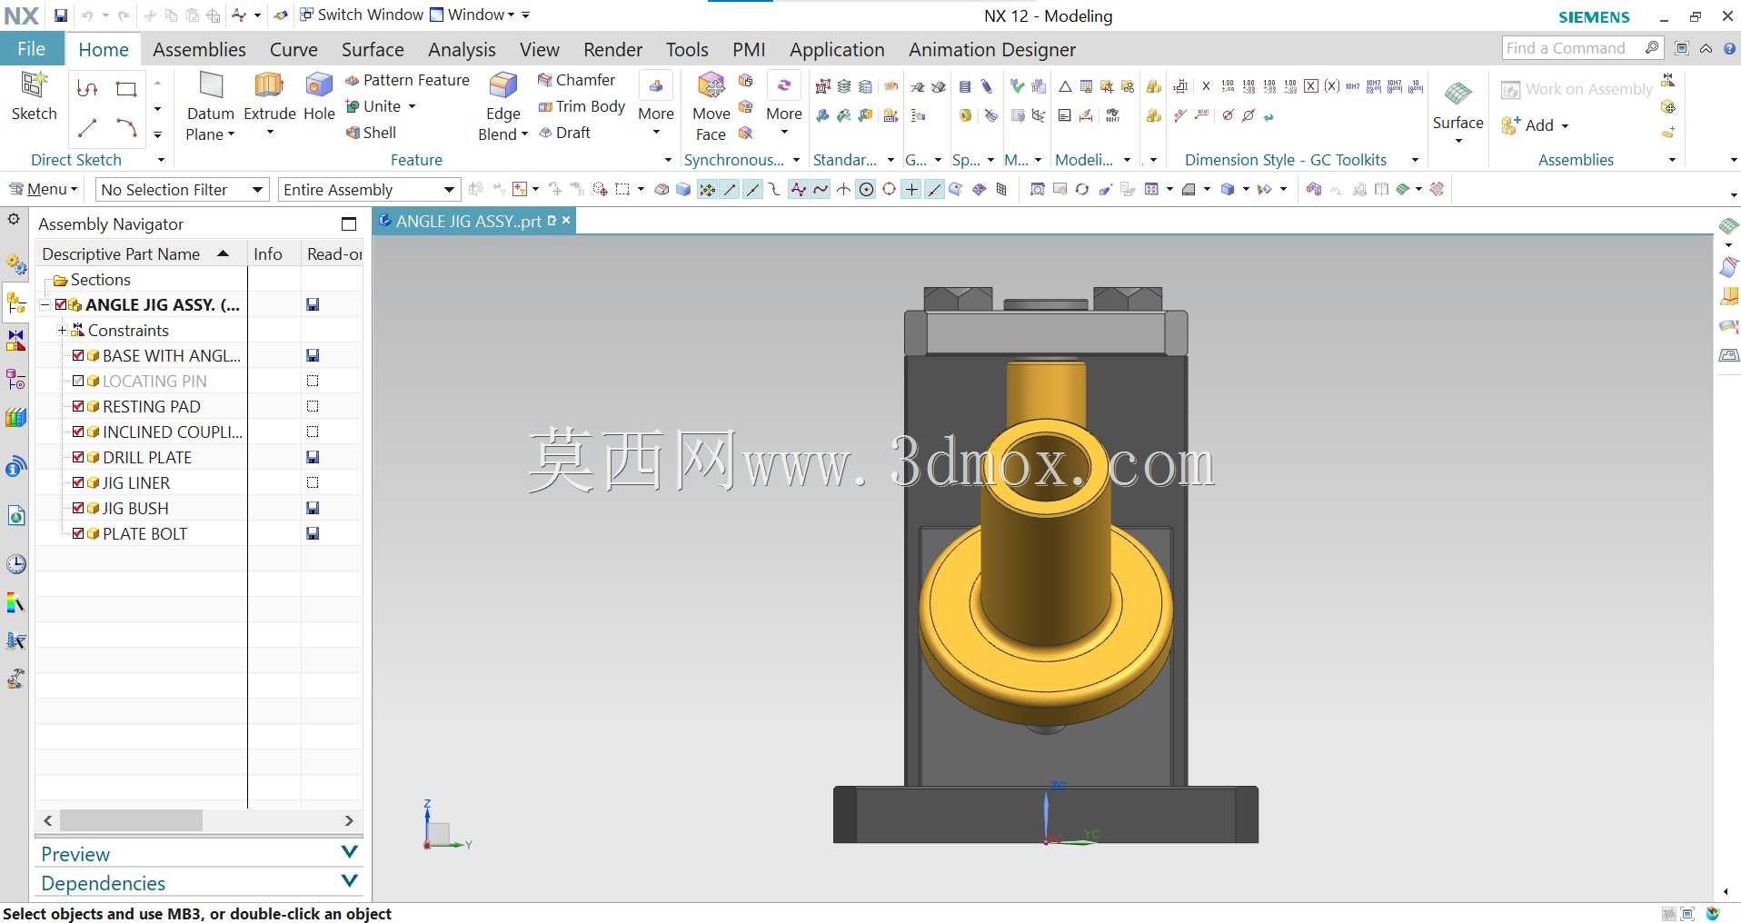This screenshot has width=1741, height=923.
Task: Click the Pattern Feature icon
Action: 353,81
